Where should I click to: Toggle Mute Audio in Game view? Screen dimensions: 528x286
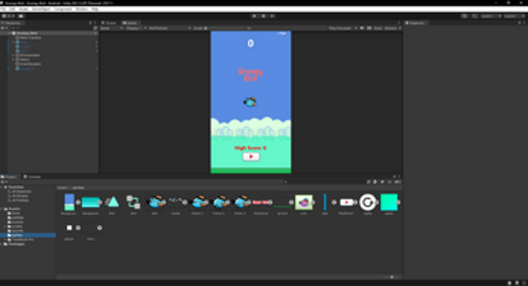tap(362, 29)
